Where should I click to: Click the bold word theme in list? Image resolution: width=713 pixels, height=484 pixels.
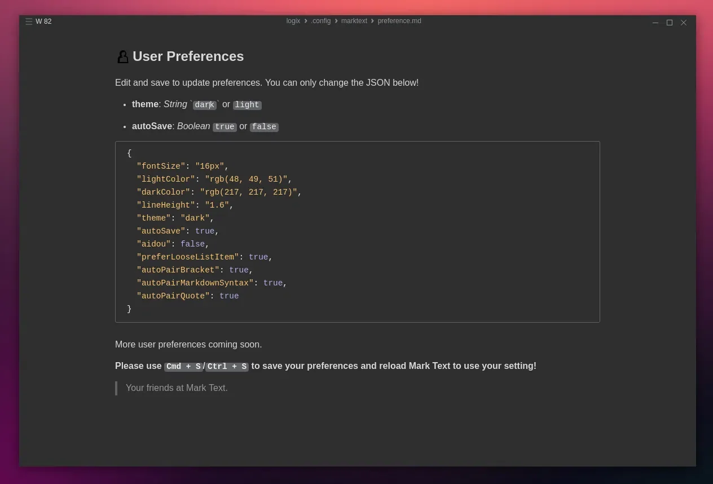click(145, 104)
